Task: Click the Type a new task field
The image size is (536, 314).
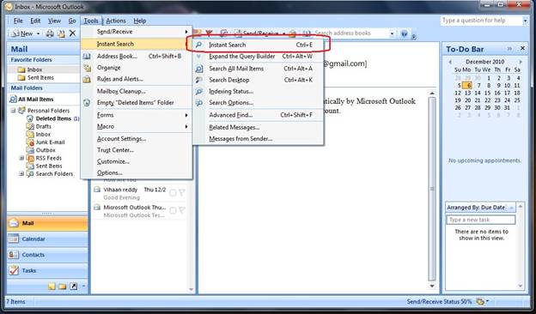Action: click(x=481, y=220)
